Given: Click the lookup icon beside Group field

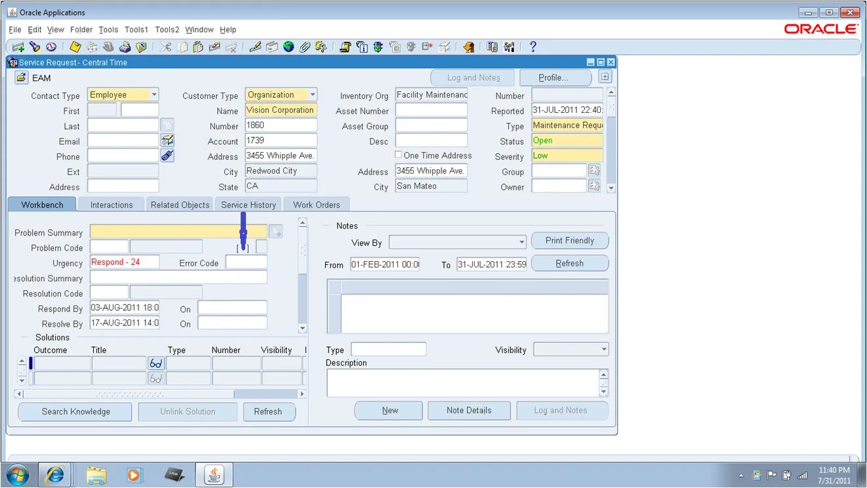Looking at the screenshot, I should tap(594, 171).
